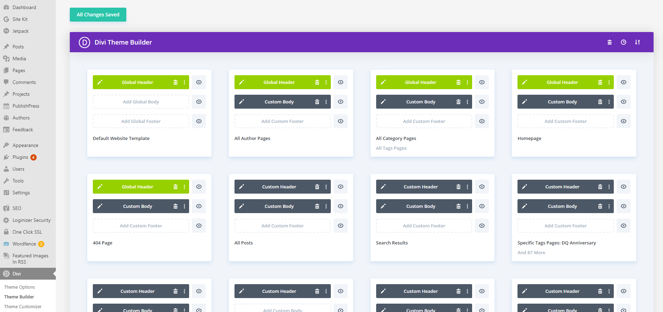Screen dimensions: 663x312
Task: Click the And 87 More link
Action: [531, 253]
